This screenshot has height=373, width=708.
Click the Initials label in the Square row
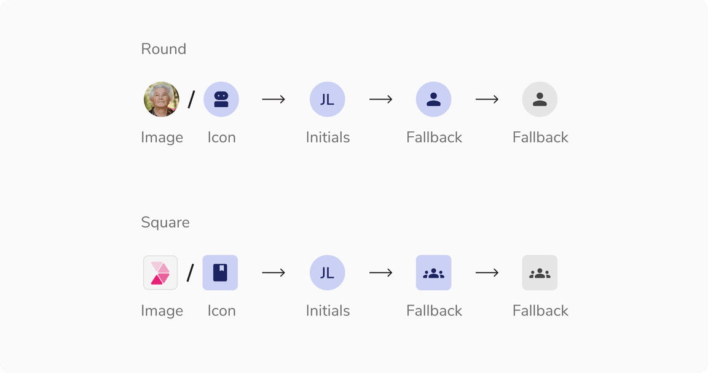click(x=328, y=311)
